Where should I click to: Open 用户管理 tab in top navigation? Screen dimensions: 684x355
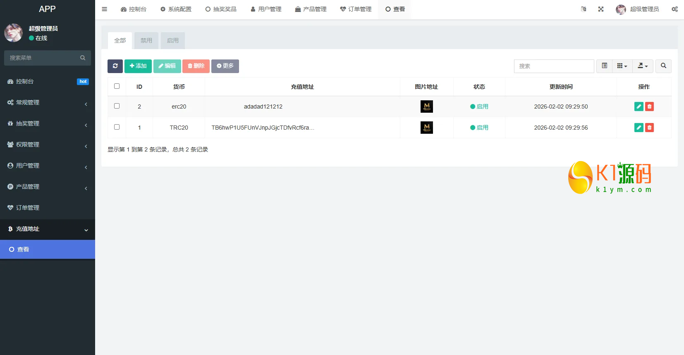[x=266, y=9]
